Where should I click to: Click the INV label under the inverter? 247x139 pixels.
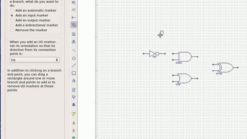click(x=154, y=57)
